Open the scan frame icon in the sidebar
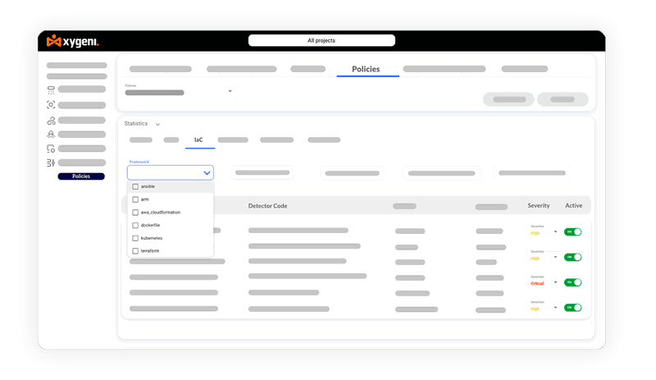 click(51, 104)
